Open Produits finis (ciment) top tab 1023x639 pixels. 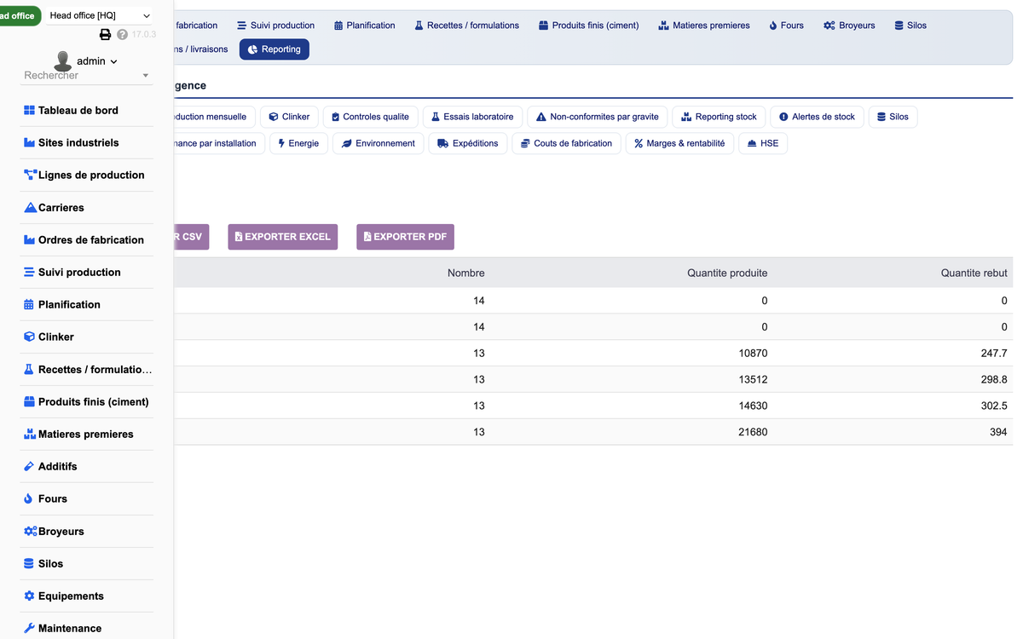pyautogui.click(x=589, y=26)
